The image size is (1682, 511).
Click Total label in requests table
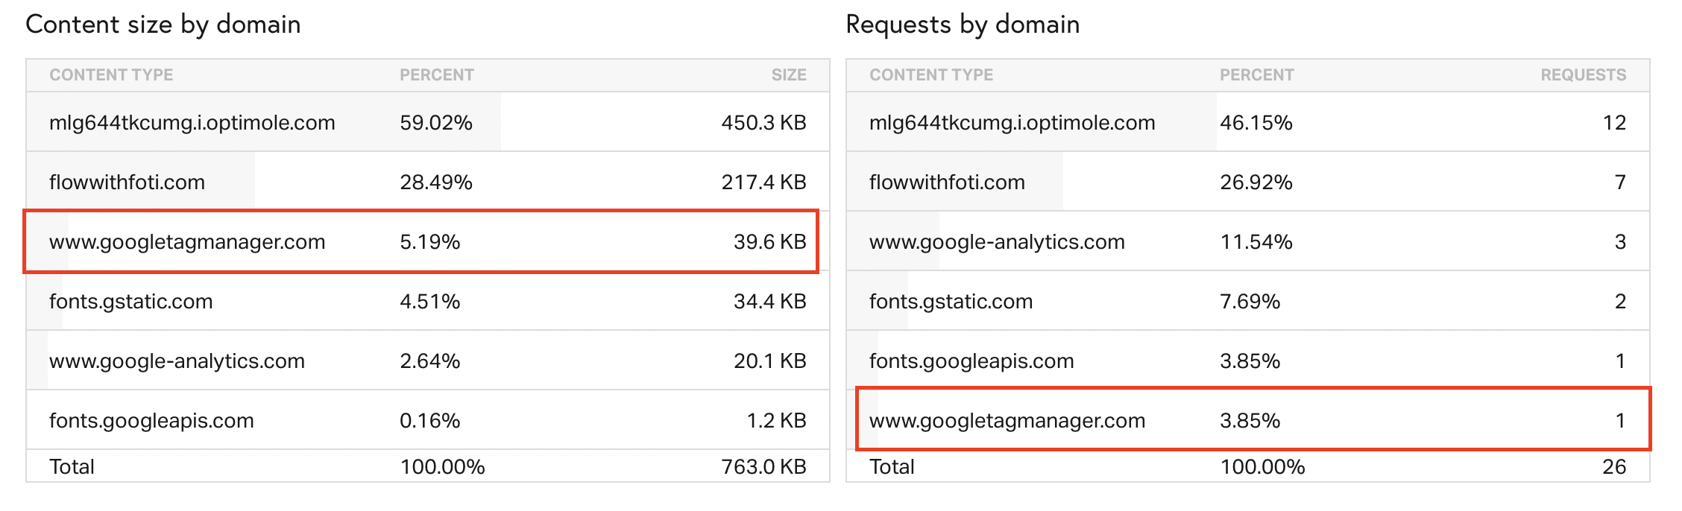pyautogui.click(x=892, y=467)
